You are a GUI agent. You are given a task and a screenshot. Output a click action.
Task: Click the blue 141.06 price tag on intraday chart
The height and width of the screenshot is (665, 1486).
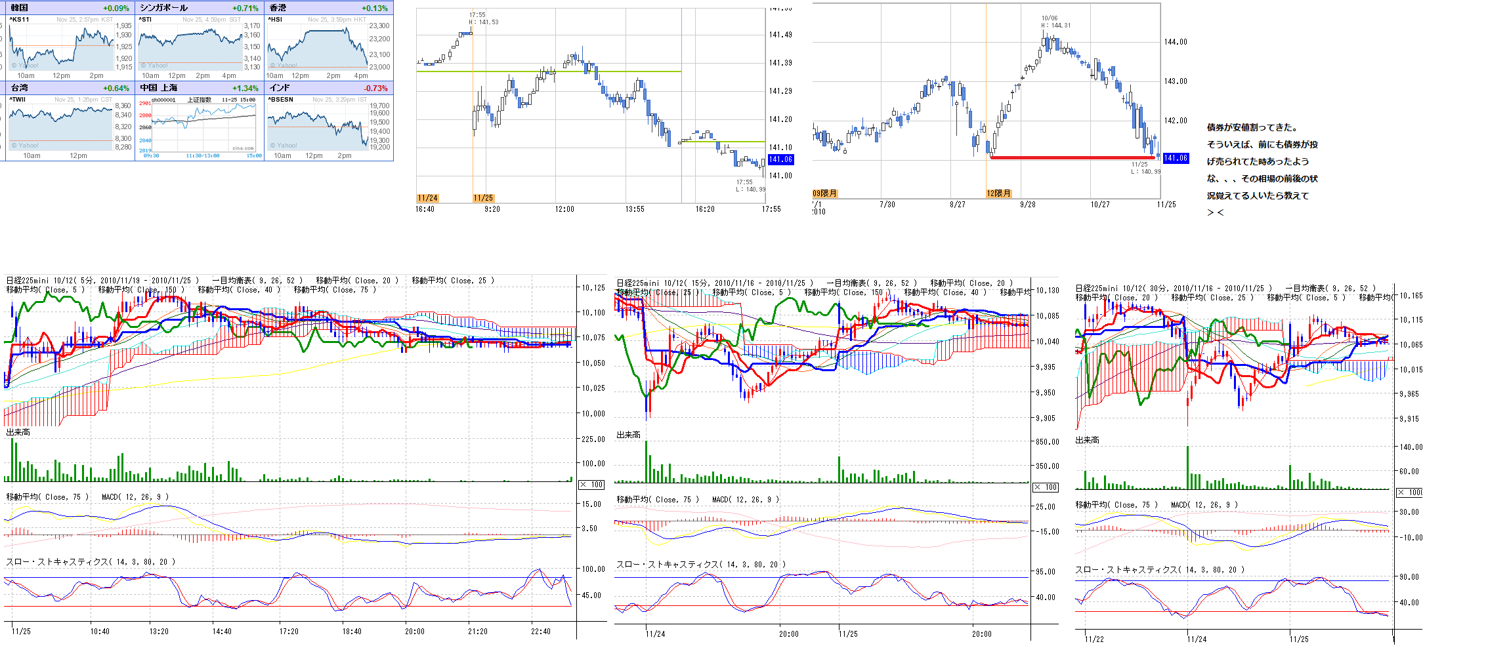(x=780, y=159)
